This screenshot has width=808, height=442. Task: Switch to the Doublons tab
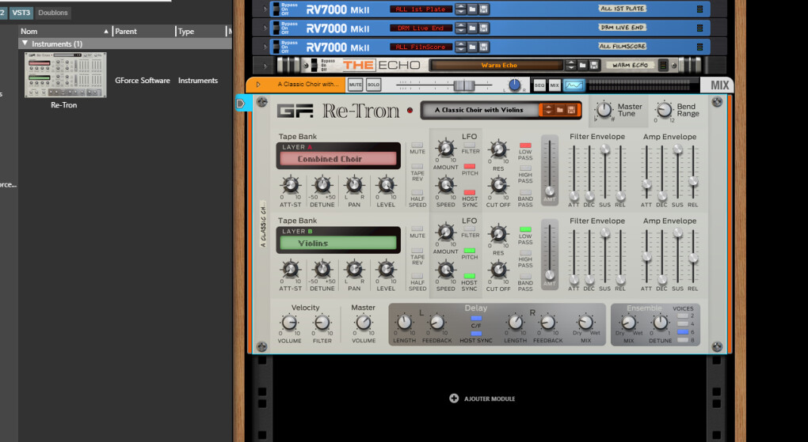[52, 13]
